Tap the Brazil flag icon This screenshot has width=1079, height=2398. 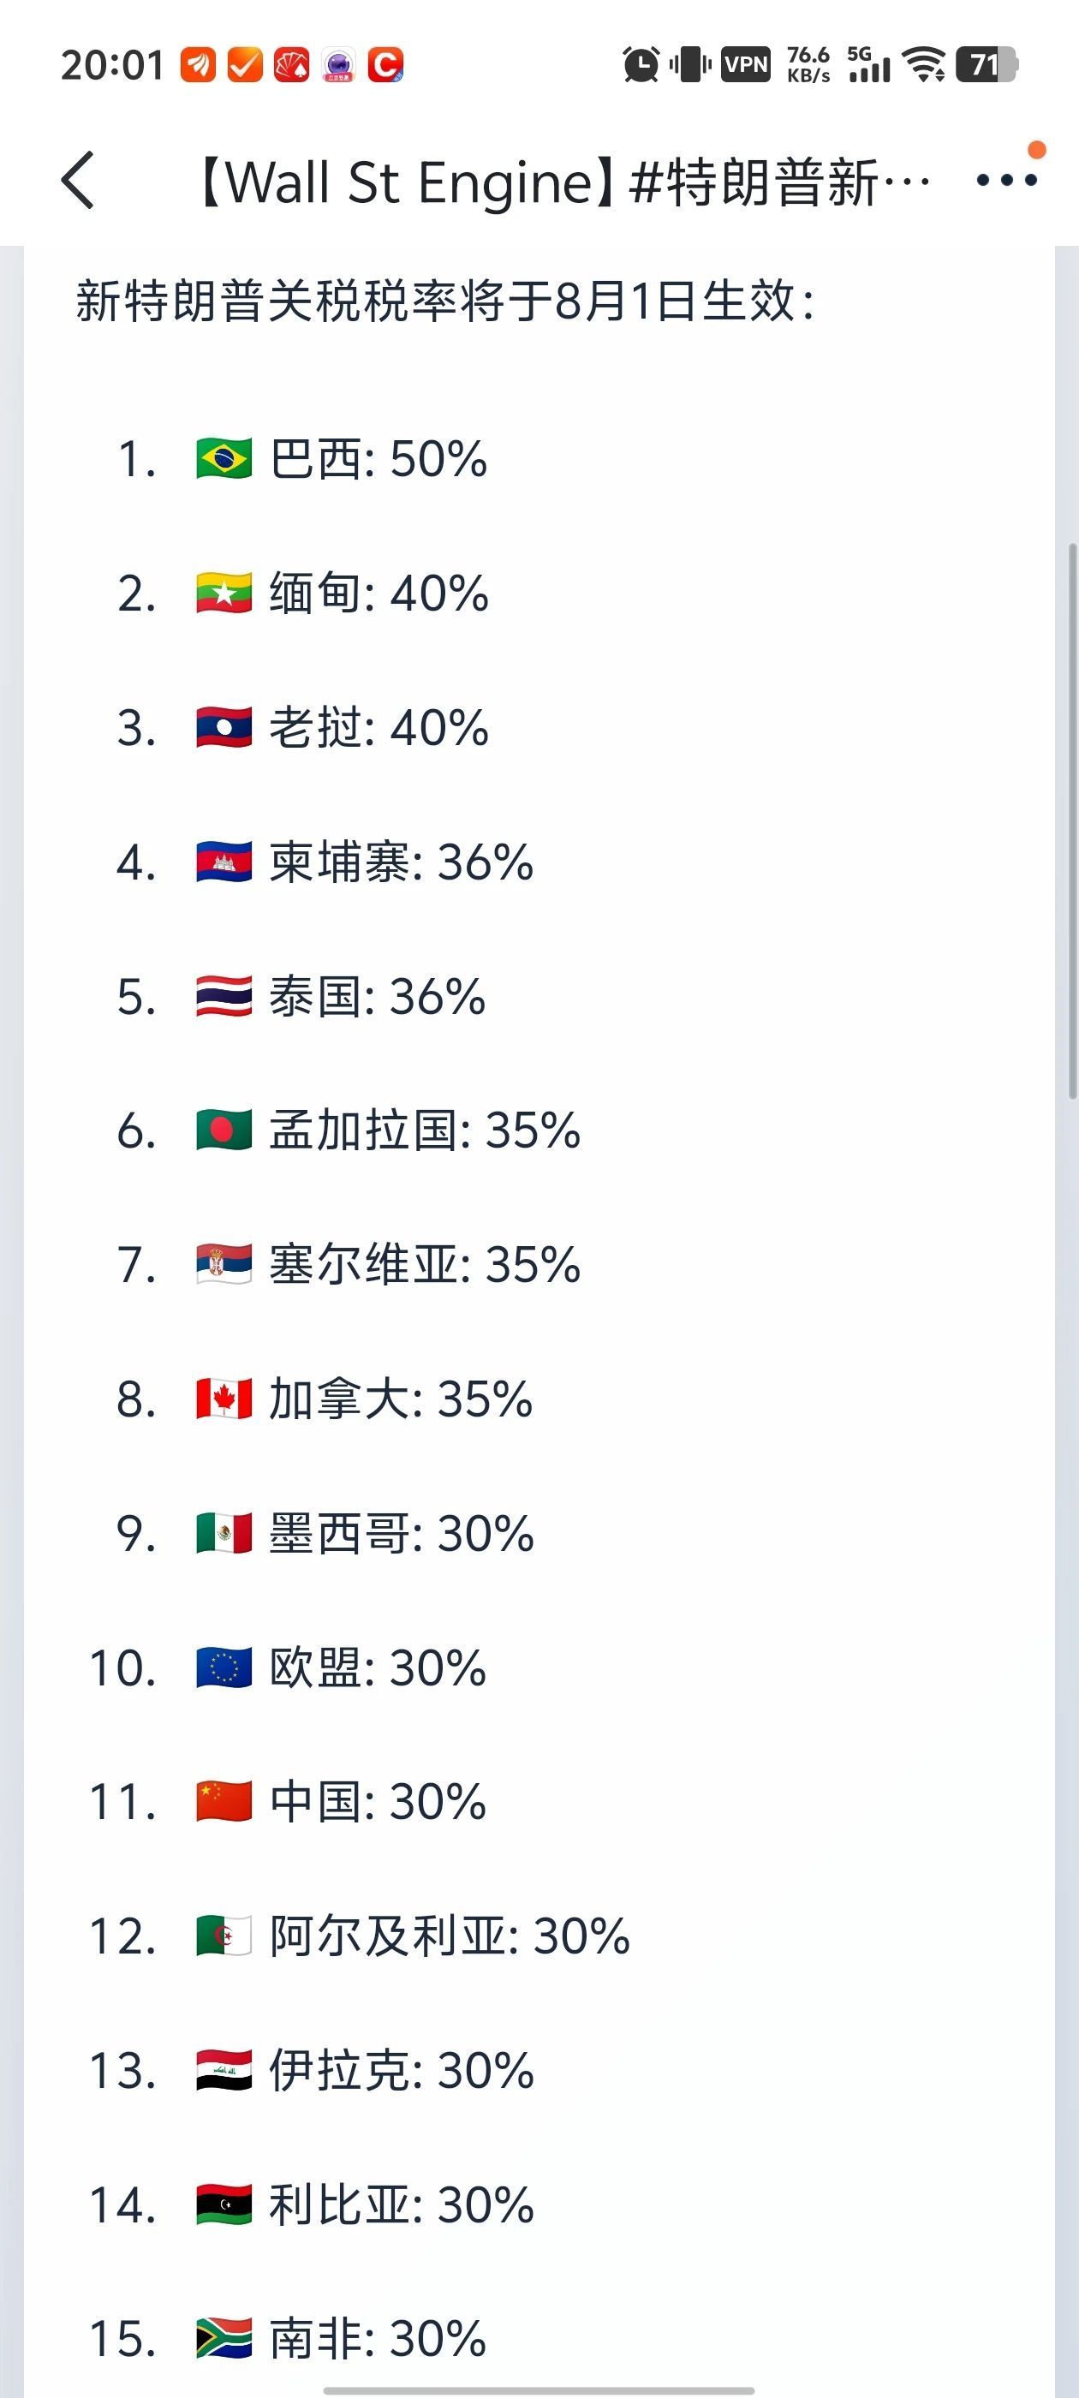(224, 459)
